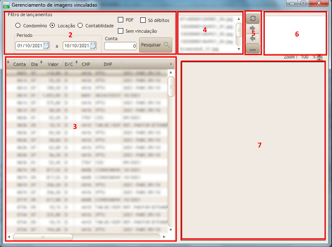Click the sort arrows beside Valor column
The width and height of the screenshot is (332, 247).
41,63
